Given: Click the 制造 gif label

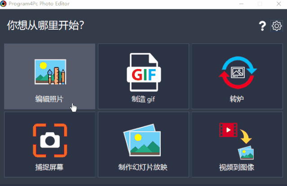Looking at the screenshot, I should (143, 99).
